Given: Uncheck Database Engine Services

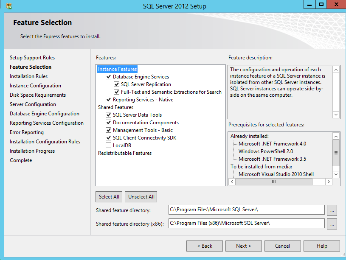Looking at the screenshot, I should pyautogui.click(x=109, y=77).
